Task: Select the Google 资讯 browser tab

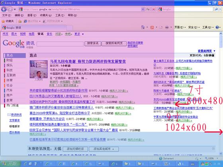Action: click(x=34, y=27)
